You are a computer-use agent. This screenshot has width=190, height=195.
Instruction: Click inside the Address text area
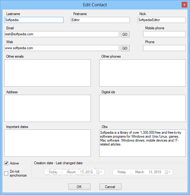tap(47, 108)
